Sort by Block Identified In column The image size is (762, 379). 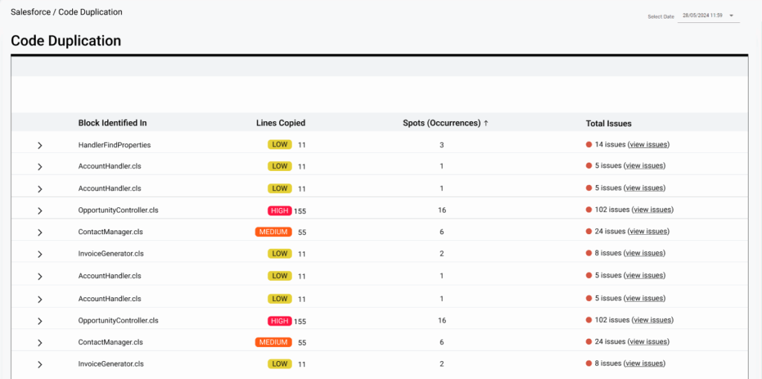point(112,123)
